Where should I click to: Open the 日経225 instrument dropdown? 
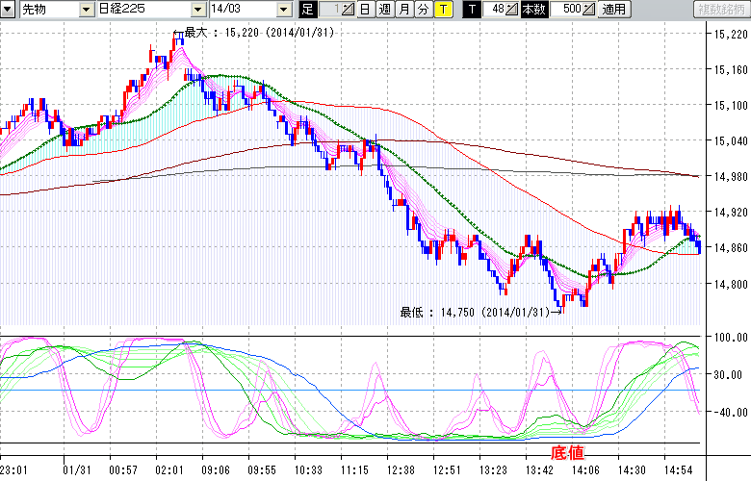198,10
